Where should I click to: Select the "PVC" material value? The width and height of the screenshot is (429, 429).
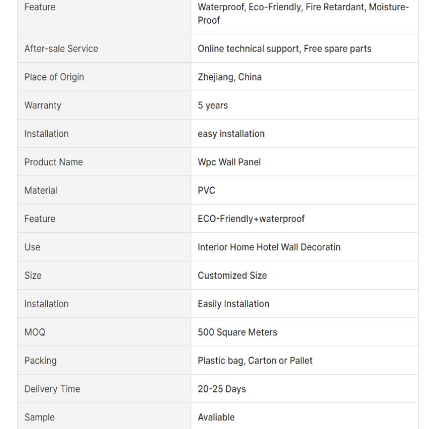(x=206, y=190)
